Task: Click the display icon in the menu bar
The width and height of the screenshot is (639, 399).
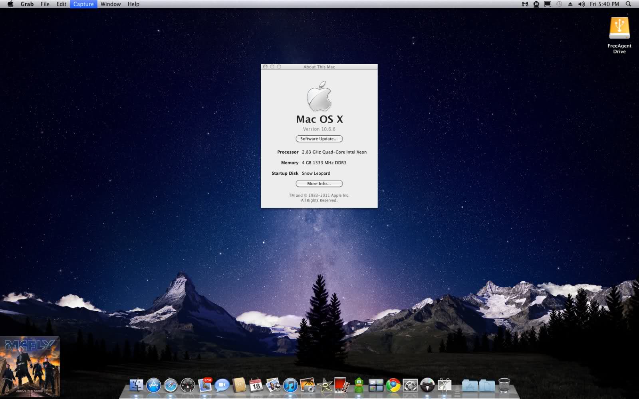Action: click(x=548, y=4)
